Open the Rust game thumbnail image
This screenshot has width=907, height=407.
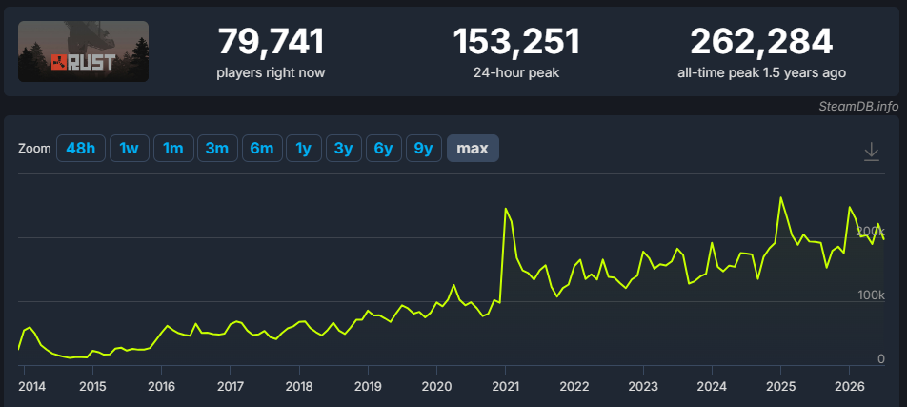(83, 51)
